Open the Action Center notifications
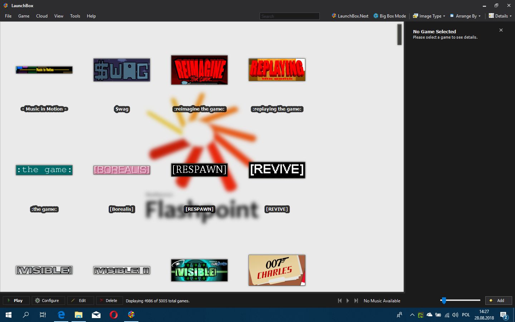515x322 pixels. click(x=504, y=315)
